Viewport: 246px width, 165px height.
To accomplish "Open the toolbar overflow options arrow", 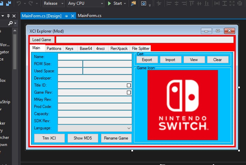I will (150, 5).
